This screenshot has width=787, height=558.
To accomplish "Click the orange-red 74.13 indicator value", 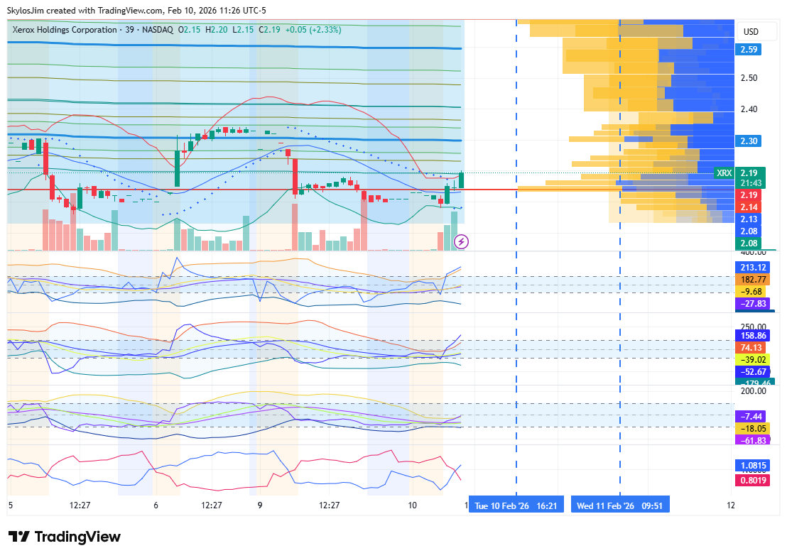I will click(752, 347).
